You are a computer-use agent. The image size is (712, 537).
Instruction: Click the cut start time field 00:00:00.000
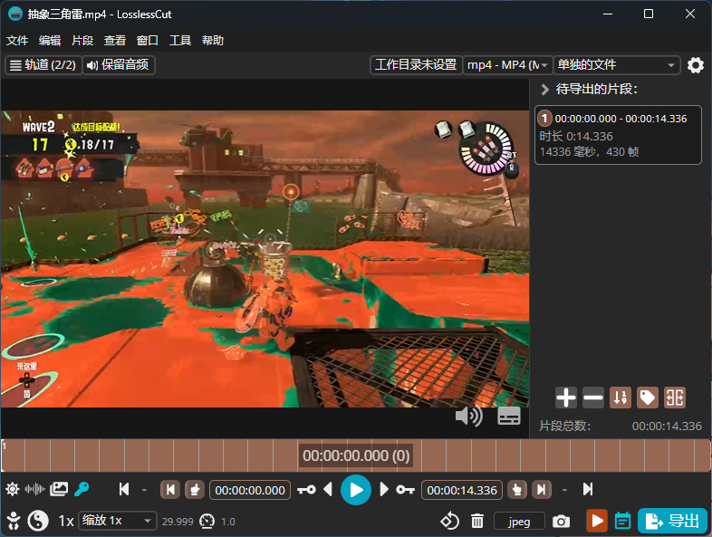pos(250,490)
